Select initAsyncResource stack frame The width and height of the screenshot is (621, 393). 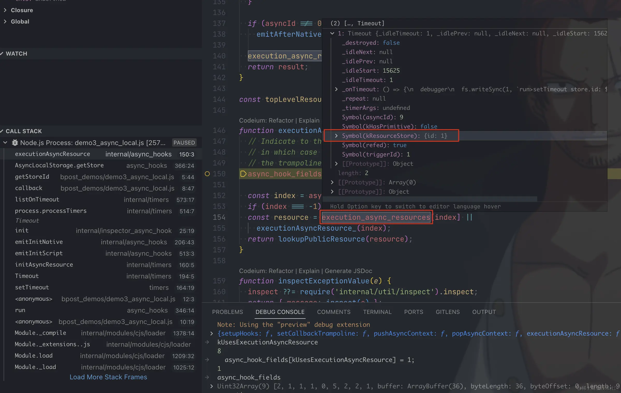point(101,265)
